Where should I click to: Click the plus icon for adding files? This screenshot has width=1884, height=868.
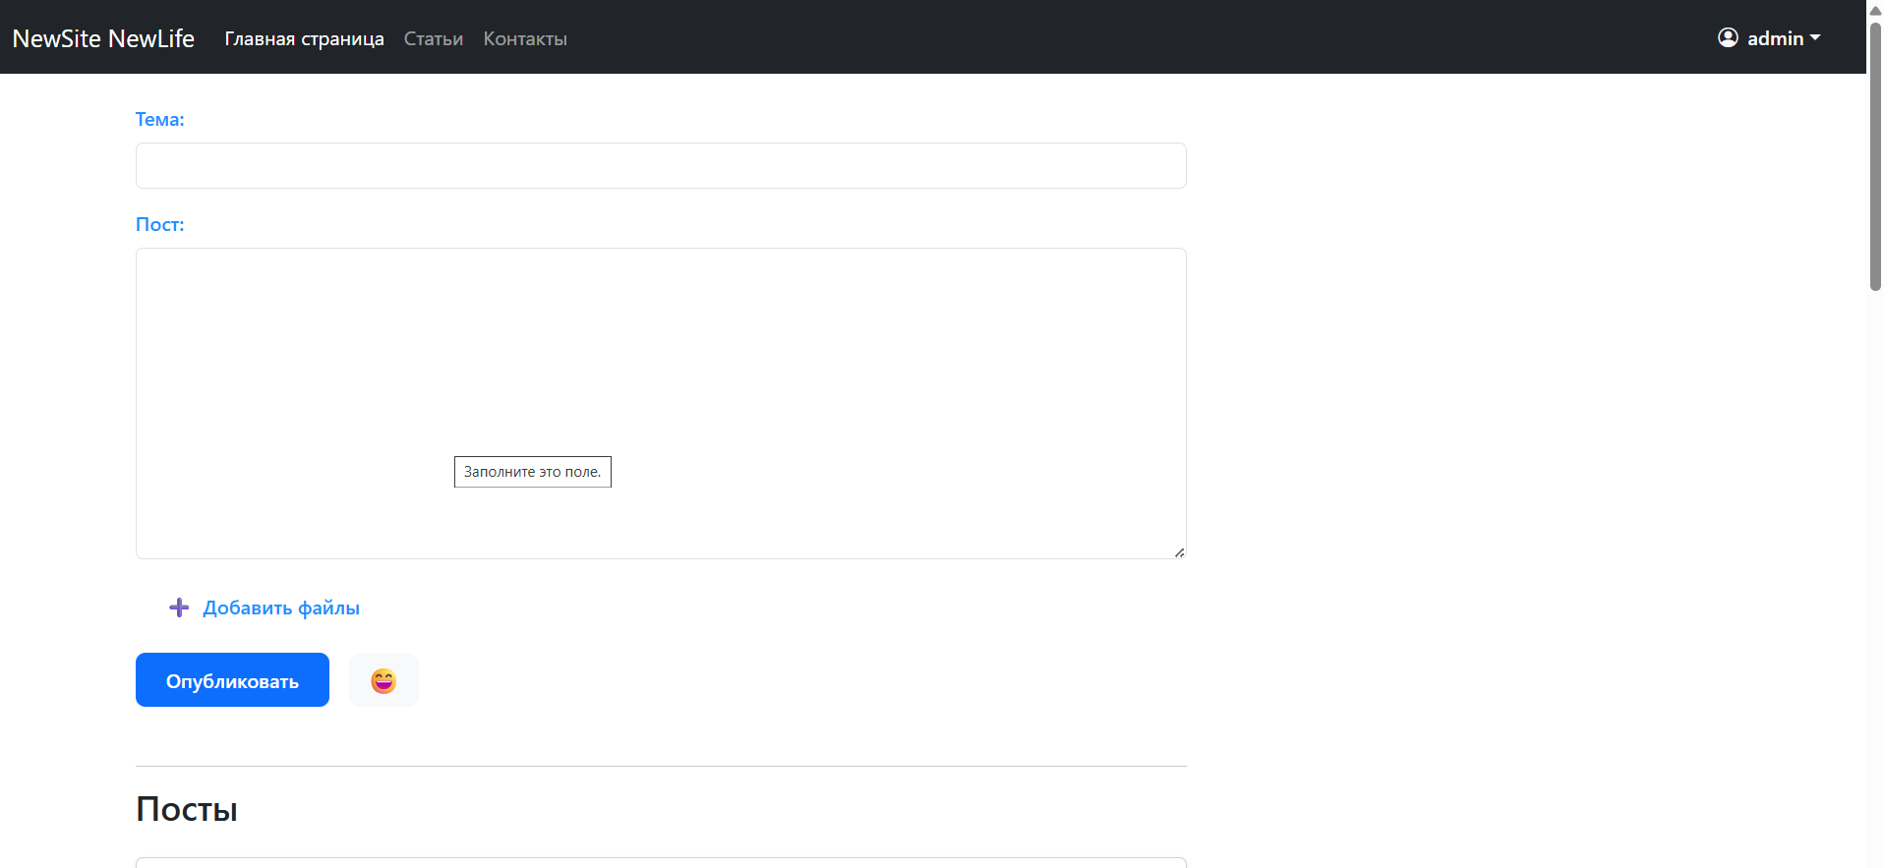(x=179, y=608)
